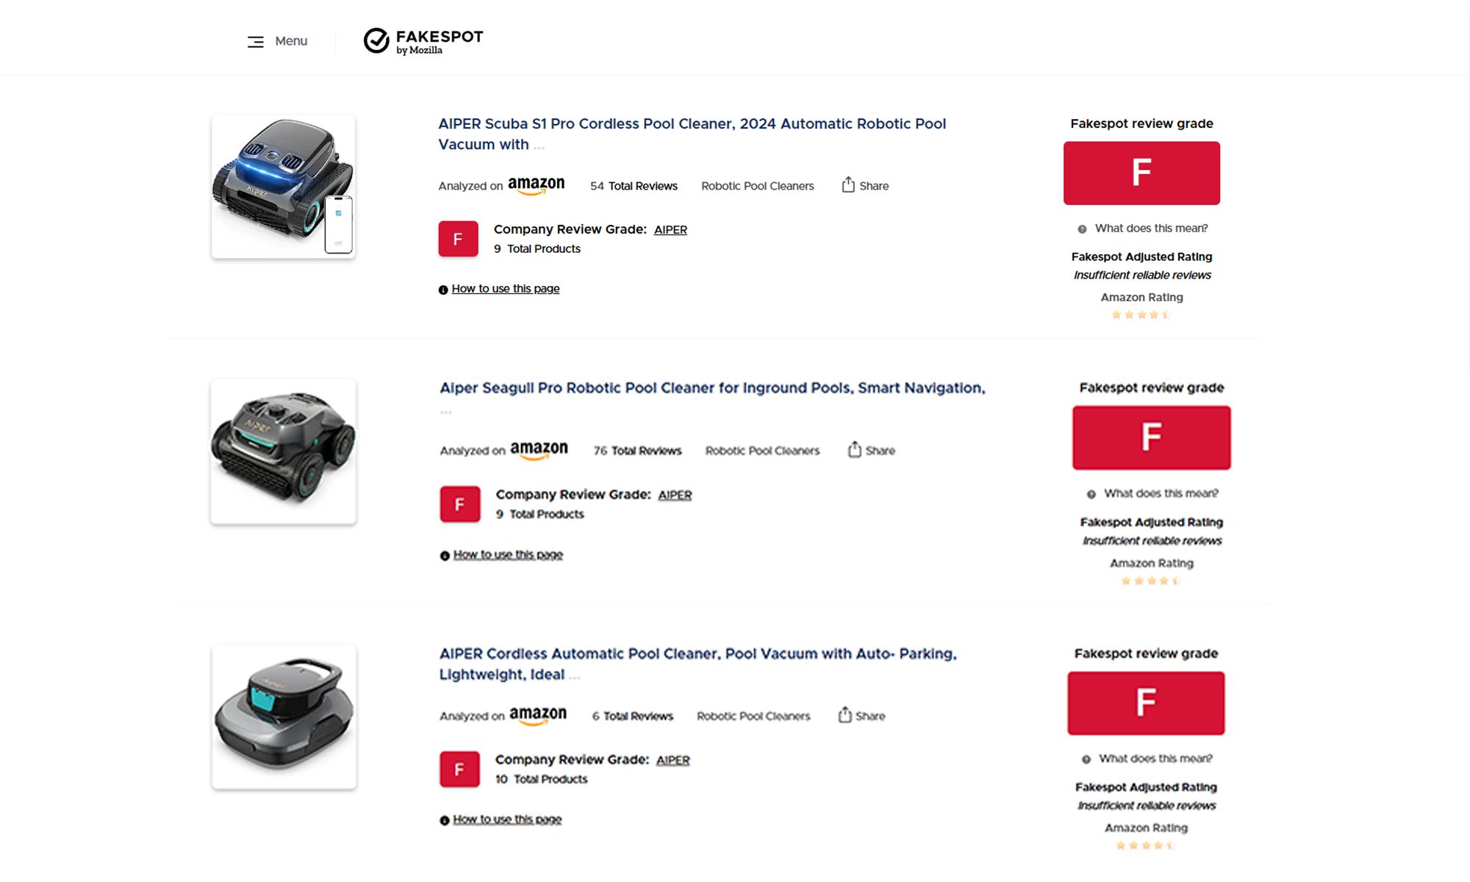Click Share icon for Scuba S1 Pro
Screen dimensions: 1470x882
(x=848, y=185)
